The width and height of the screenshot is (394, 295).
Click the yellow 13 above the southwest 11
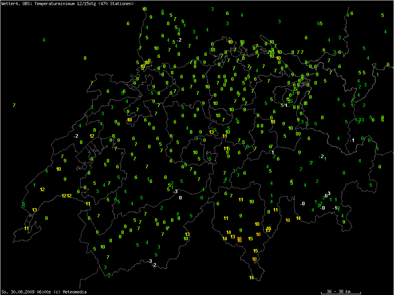point(35,210)
